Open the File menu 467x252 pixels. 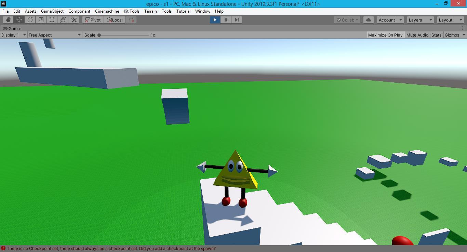click(5, 11)
